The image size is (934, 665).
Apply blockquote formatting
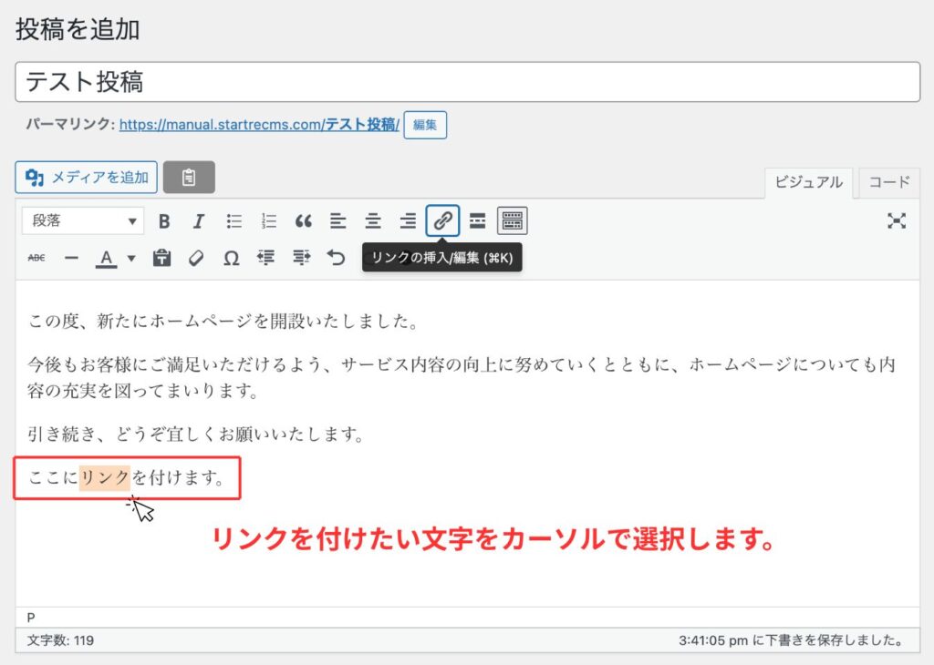click(x=304, y=221)
